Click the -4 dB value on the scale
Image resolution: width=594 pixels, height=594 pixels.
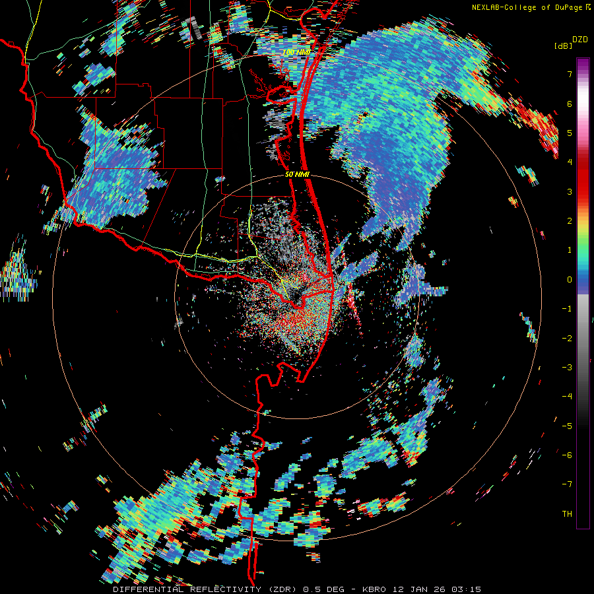pyautogui.click(x=567, y=397)
